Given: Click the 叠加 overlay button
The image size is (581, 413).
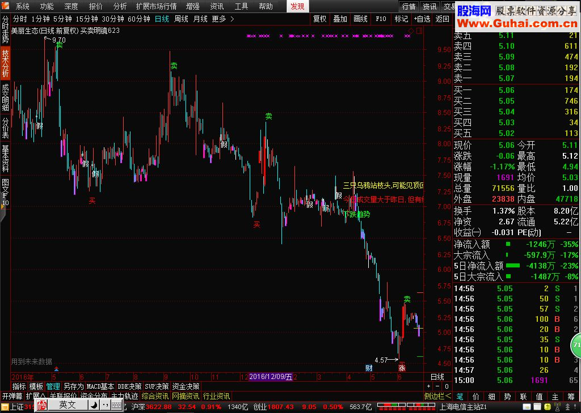Looking at the screenshot, I should tap(340, 19).
